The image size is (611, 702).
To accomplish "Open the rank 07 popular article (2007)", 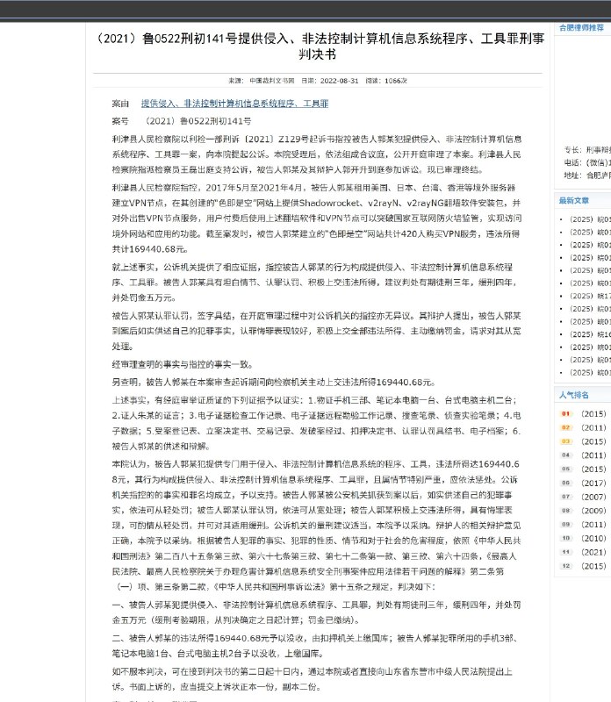I will [593, 497].
